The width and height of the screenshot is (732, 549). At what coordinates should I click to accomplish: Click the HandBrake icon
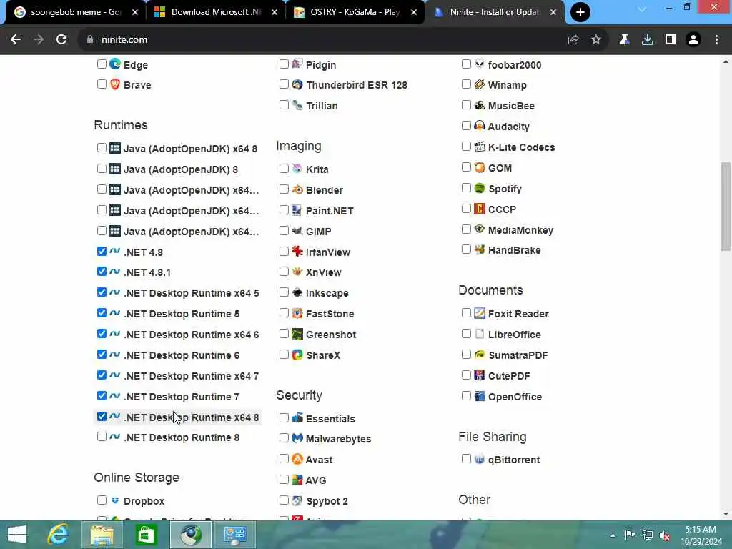click(x=480, y=249)
